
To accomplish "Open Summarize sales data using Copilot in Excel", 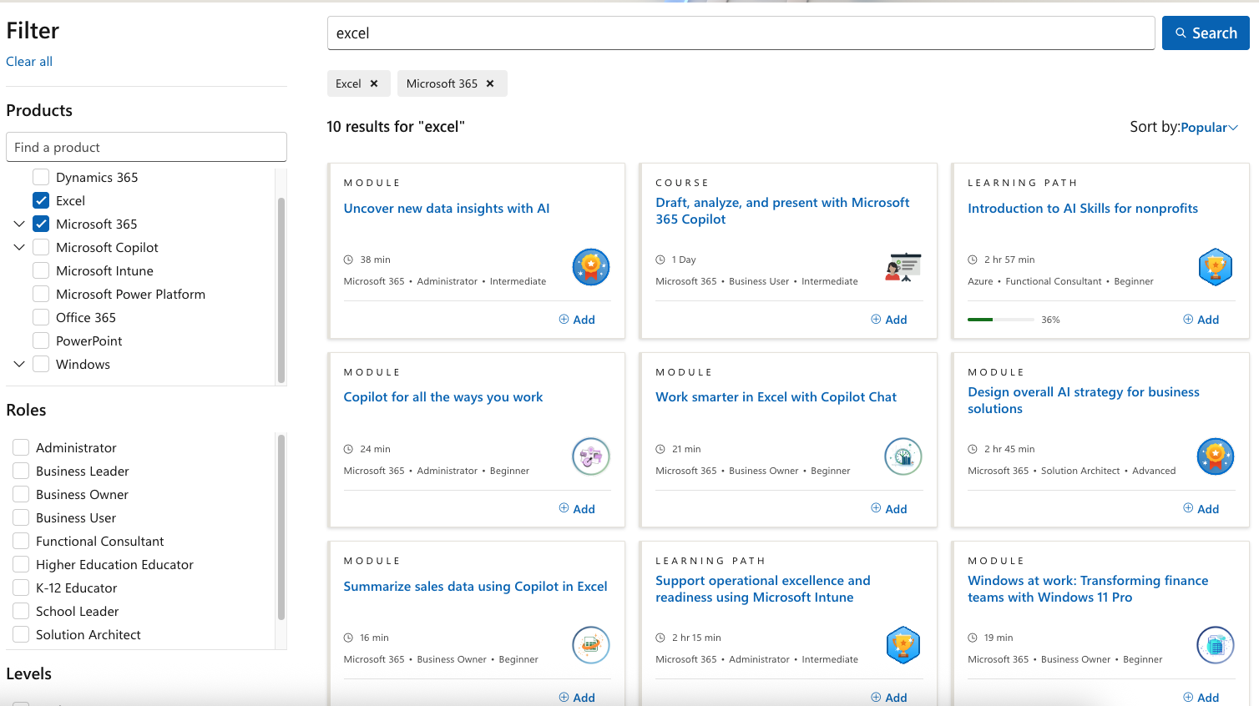I will [475, 587].
